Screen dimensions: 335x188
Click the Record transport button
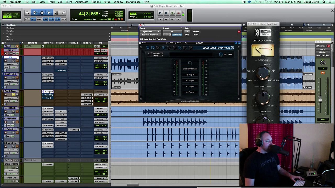(x=178, y=13)
